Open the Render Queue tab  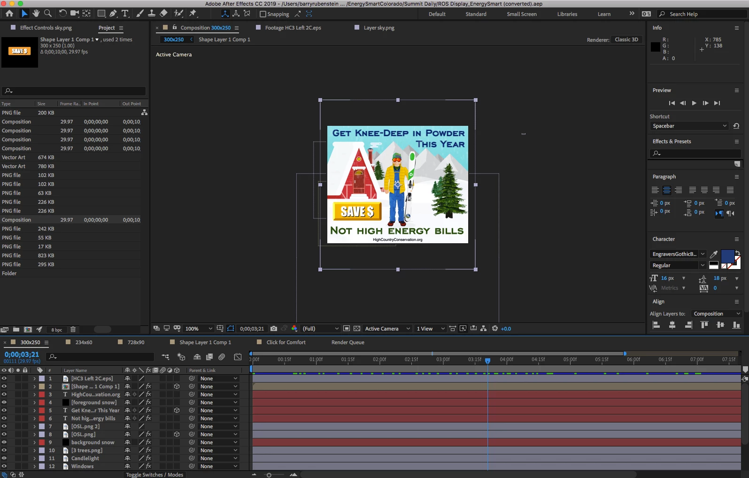(x=348, y=342)
